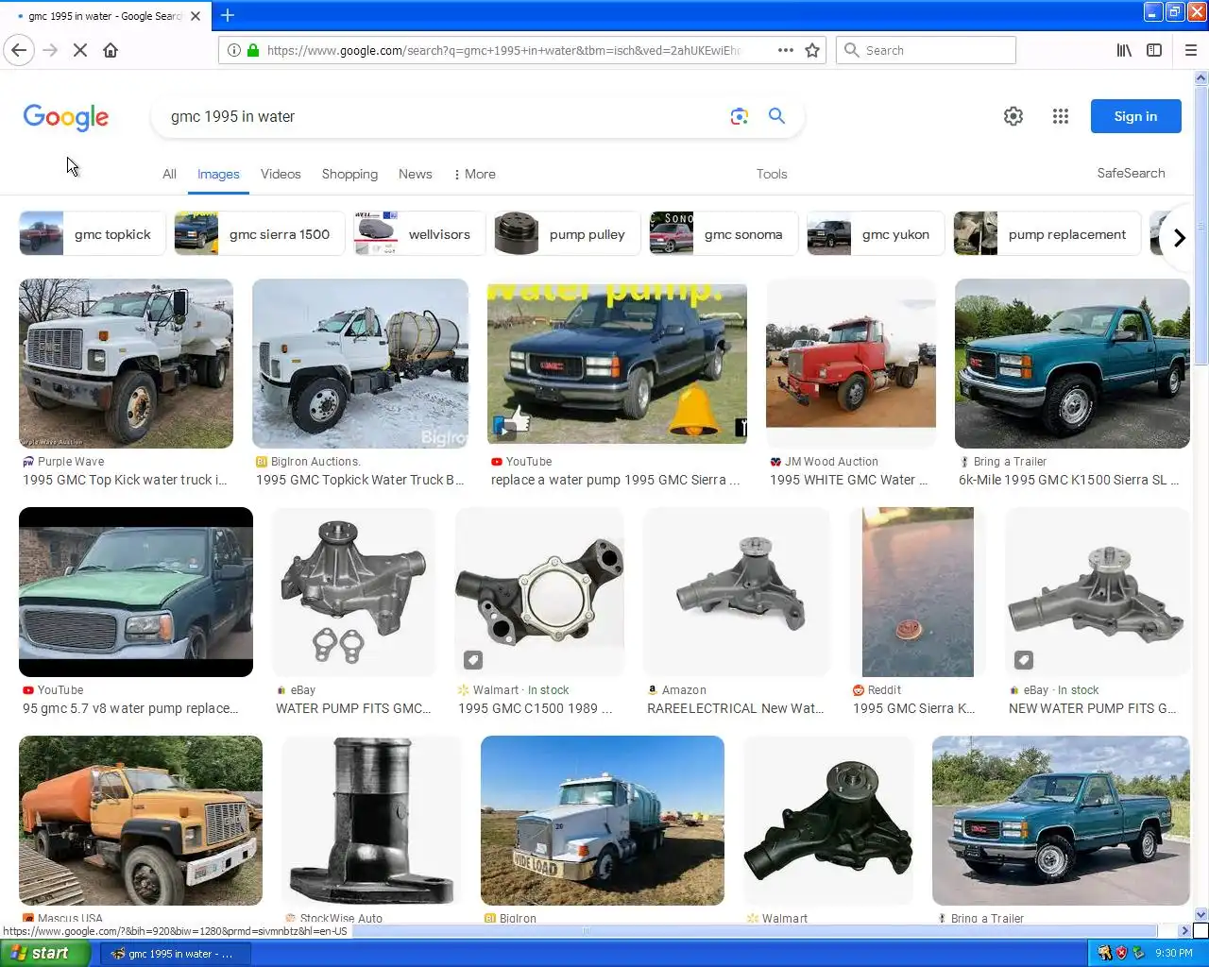This screenshot has height=967, width=1209.
Task: Click the green padlock security icon
Action: point(253,50)
